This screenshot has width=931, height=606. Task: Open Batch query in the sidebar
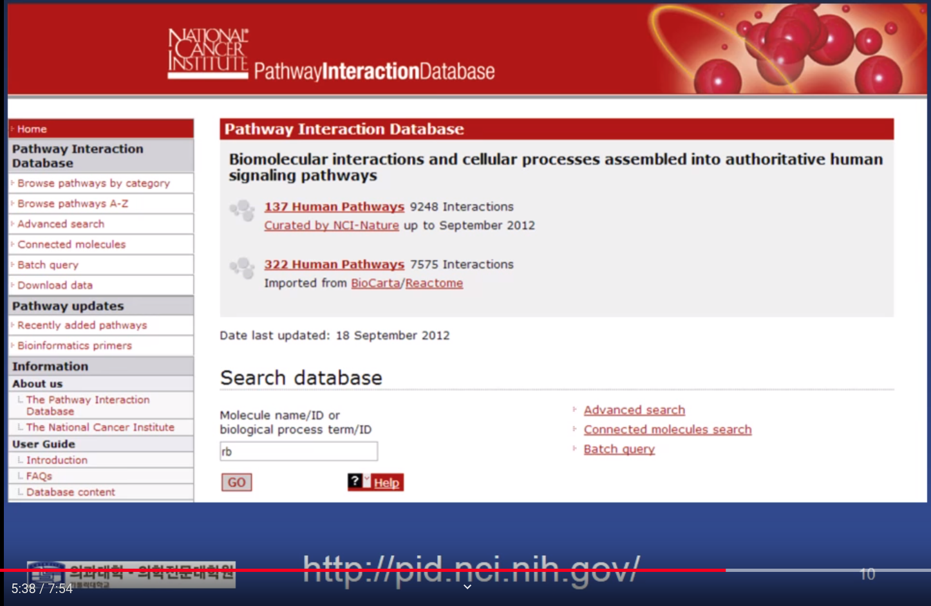point(48,265)
